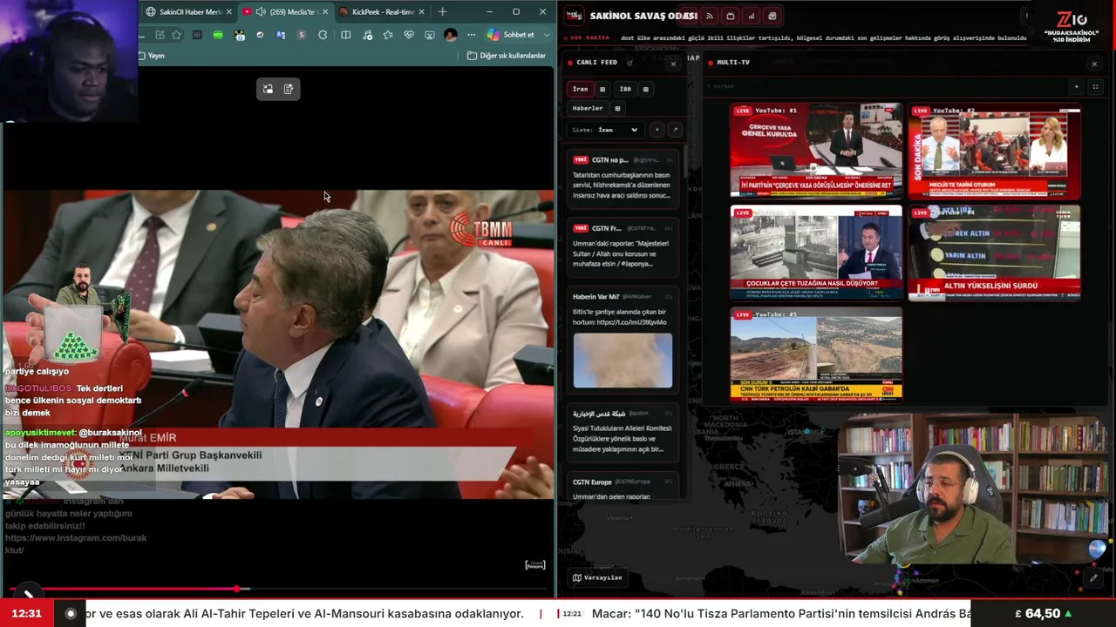Mute the Meclis'te YouTube tab audio
The width and height of the screenshot is (1116, 627).
coord(261,12)
